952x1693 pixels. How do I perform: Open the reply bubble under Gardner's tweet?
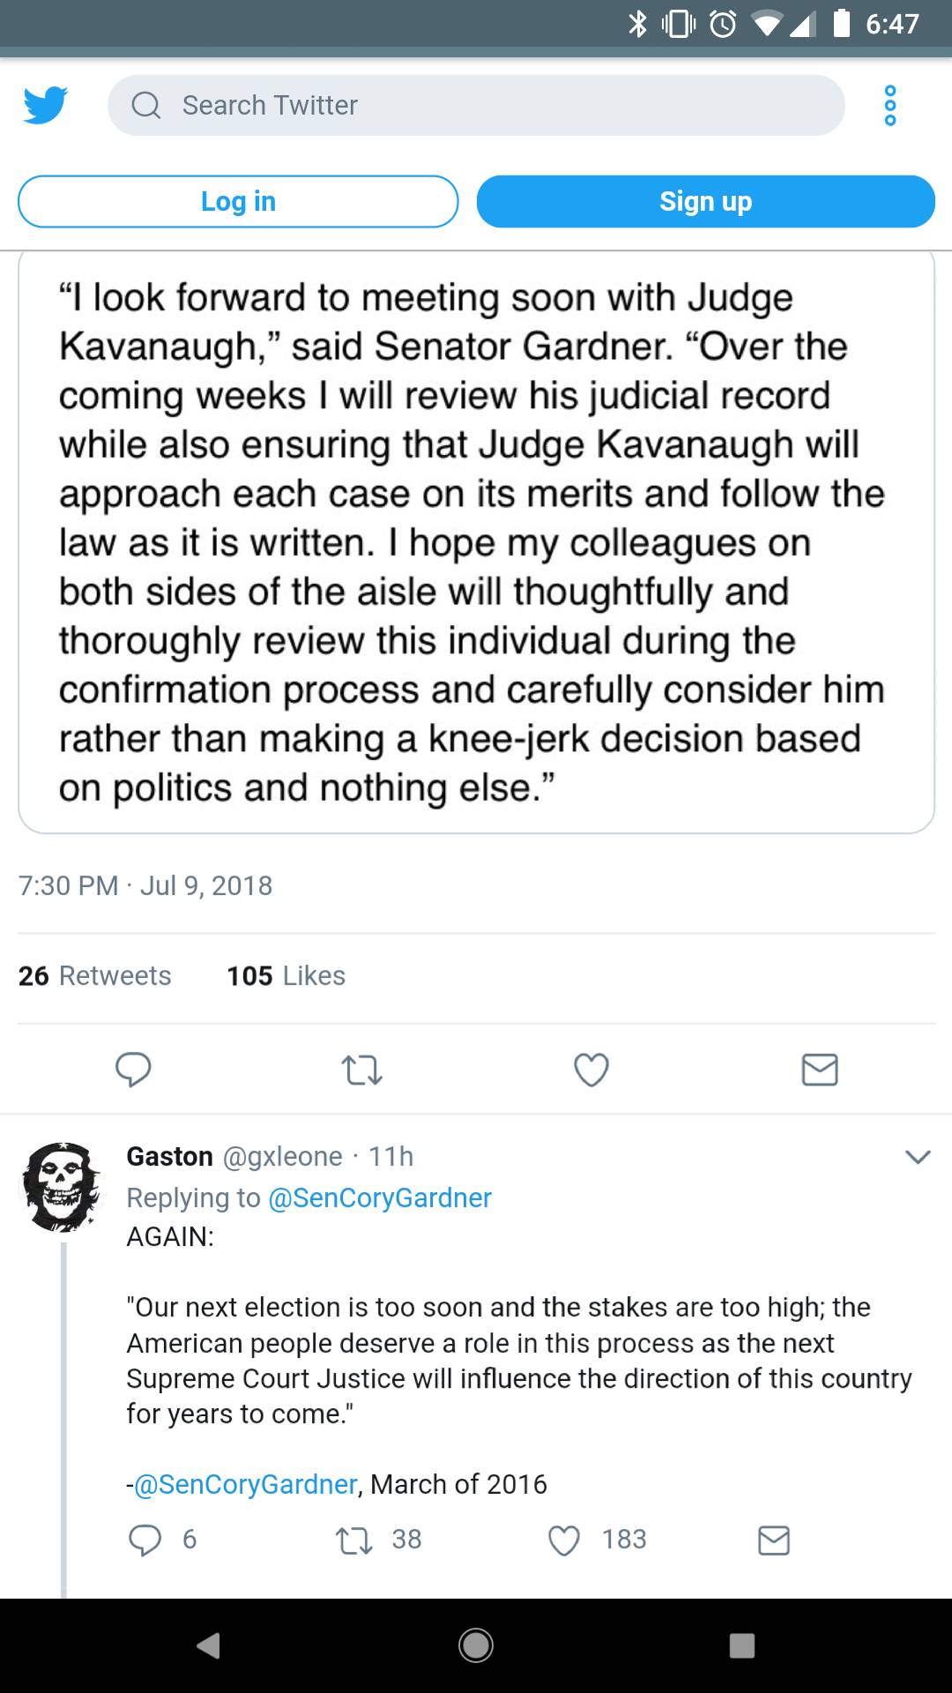(133, 1070)
